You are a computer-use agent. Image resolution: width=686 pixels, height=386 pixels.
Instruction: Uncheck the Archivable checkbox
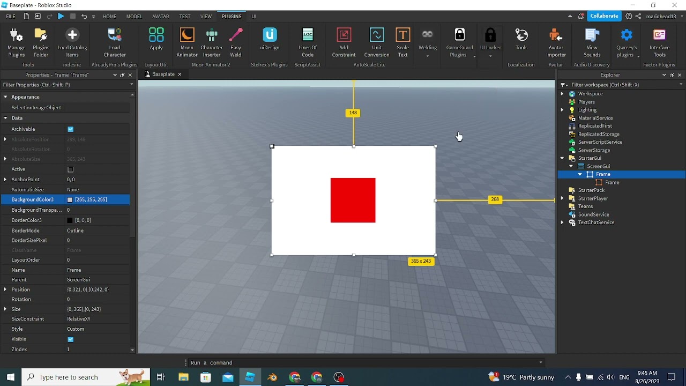[x=71, y=129]
